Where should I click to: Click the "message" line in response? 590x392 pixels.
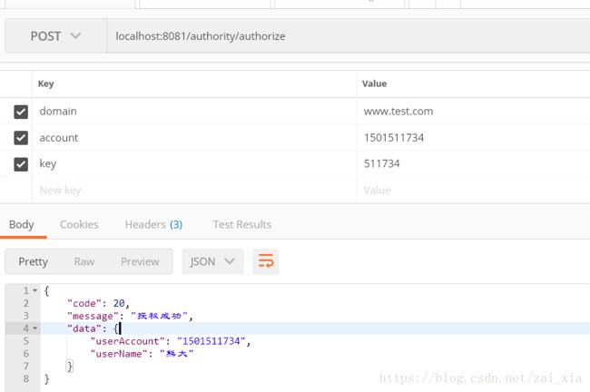[x=130, y=316]
